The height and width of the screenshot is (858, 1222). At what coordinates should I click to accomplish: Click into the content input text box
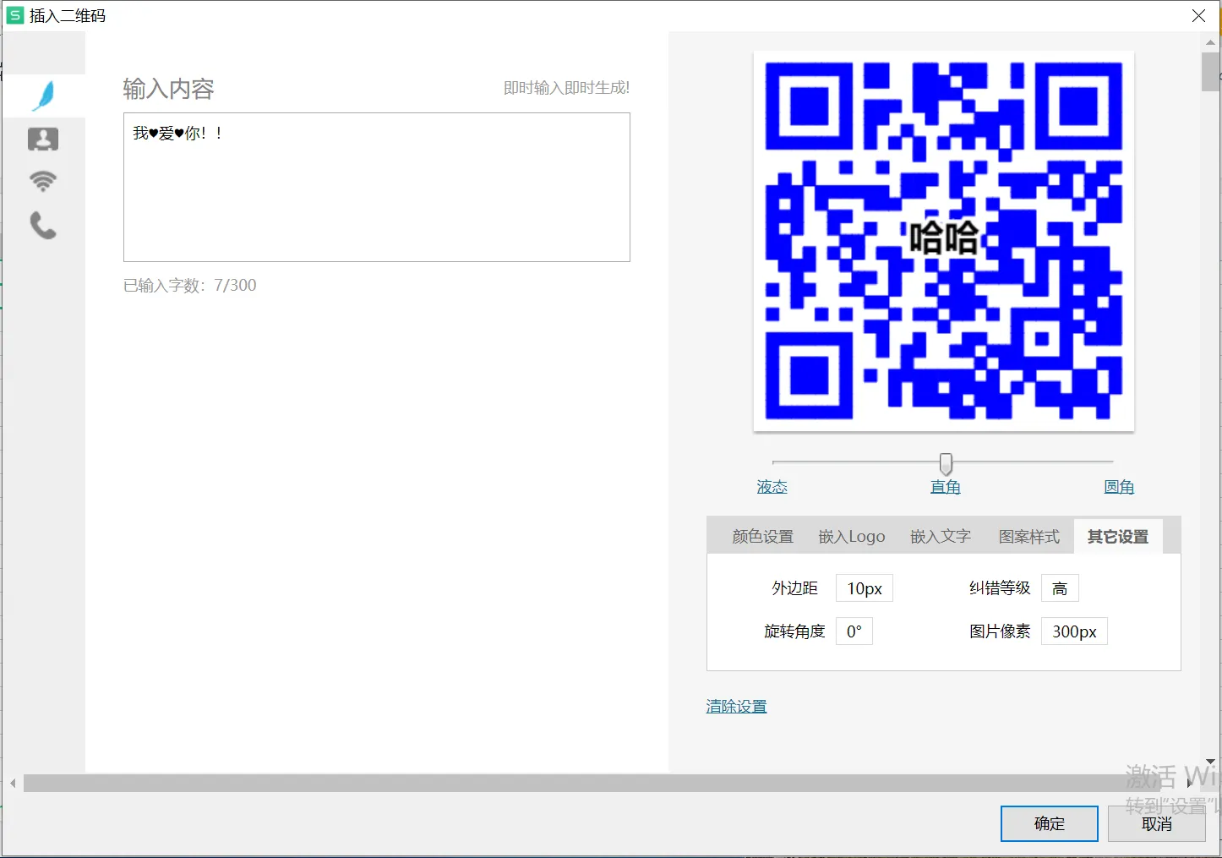click(x=377, y=187)
